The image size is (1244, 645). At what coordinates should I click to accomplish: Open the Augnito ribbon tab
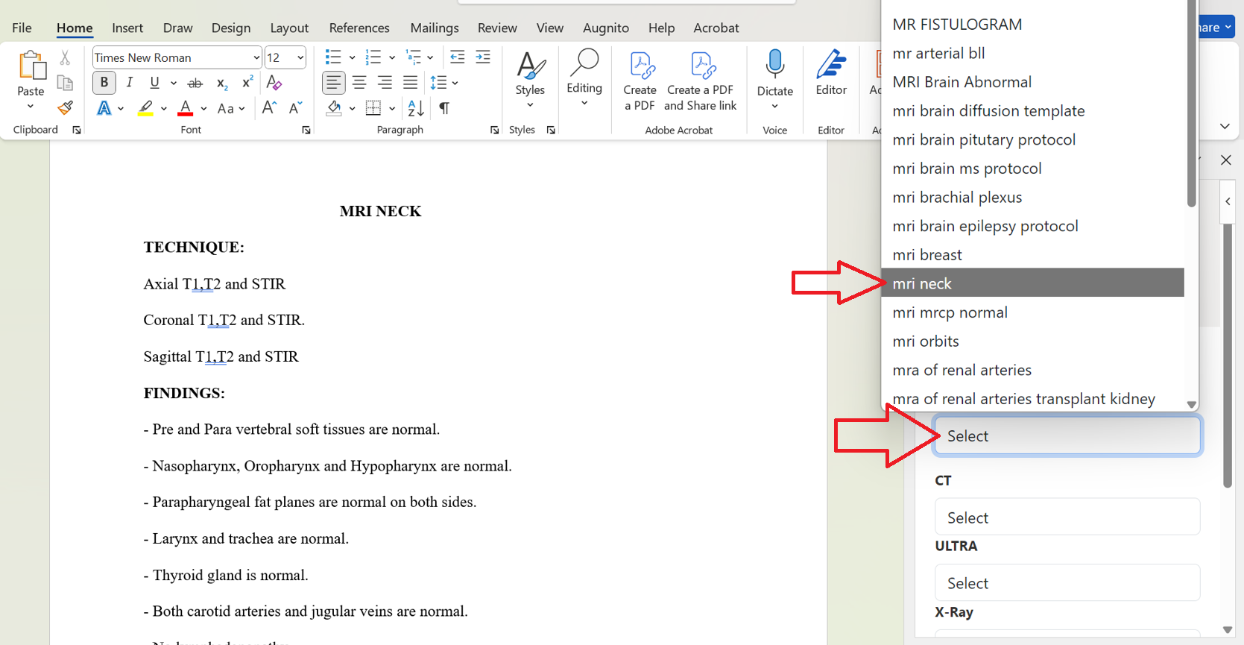point(605,28)
